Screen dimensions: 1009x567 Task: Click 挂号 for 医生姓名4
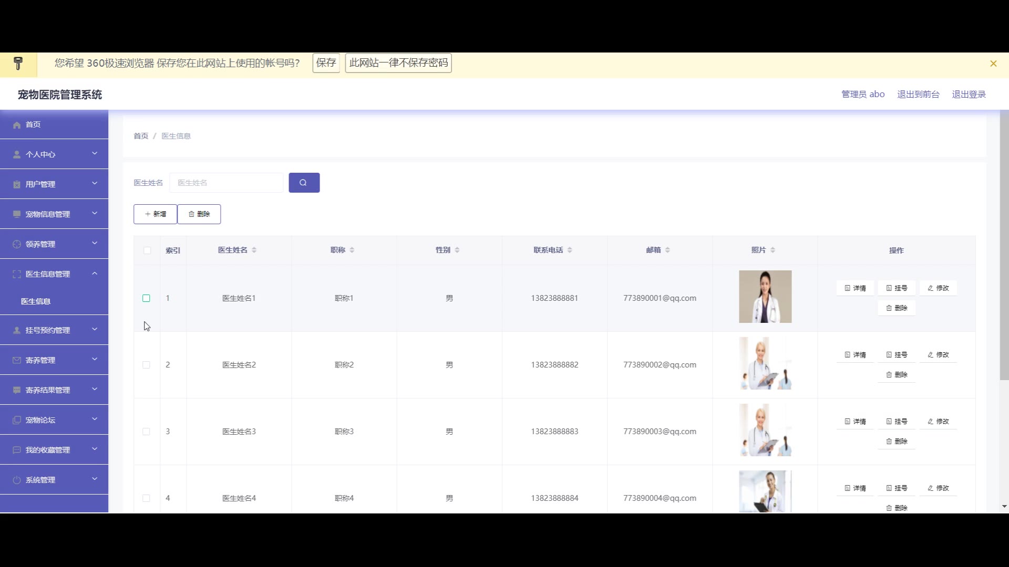pyautogui.click(x=897, y=488)
